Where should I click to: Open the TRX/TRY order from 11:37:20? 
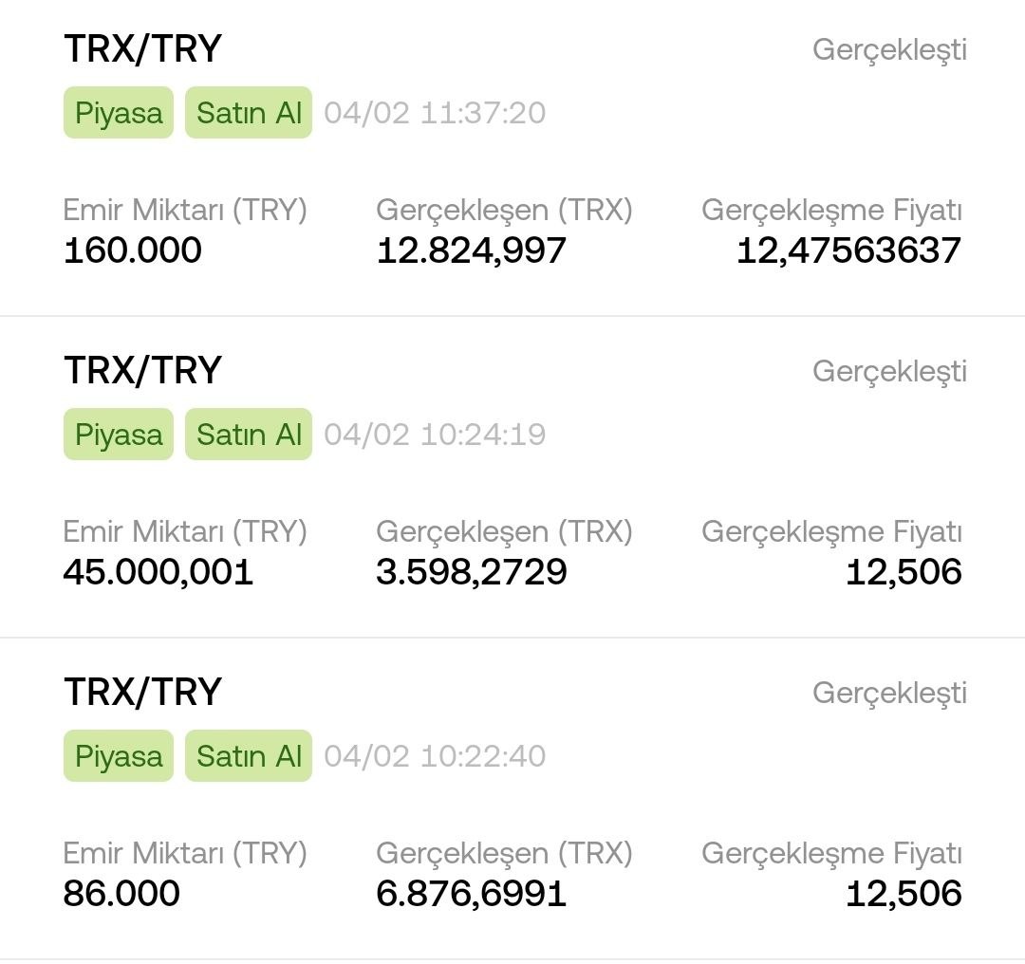(512, 157)
